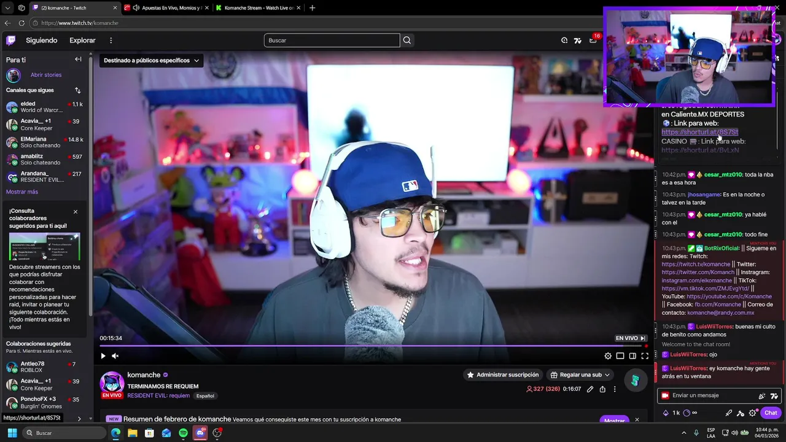Open the whispers icon in the top bar
786x442 pixels.
564,41
